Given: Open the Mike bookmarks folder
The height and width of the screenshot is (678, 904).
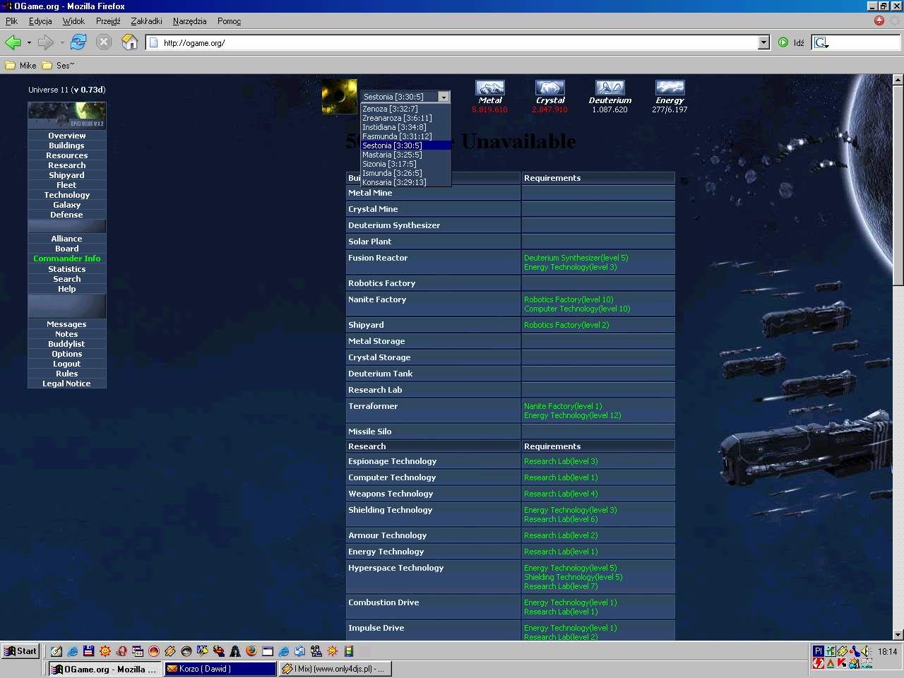Looking at the screenshot, I should click(x=20, y=65).
